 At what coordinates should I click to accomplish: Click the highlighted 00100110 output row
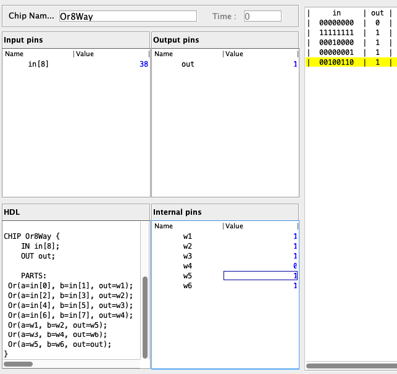click(x=350, y=62)
